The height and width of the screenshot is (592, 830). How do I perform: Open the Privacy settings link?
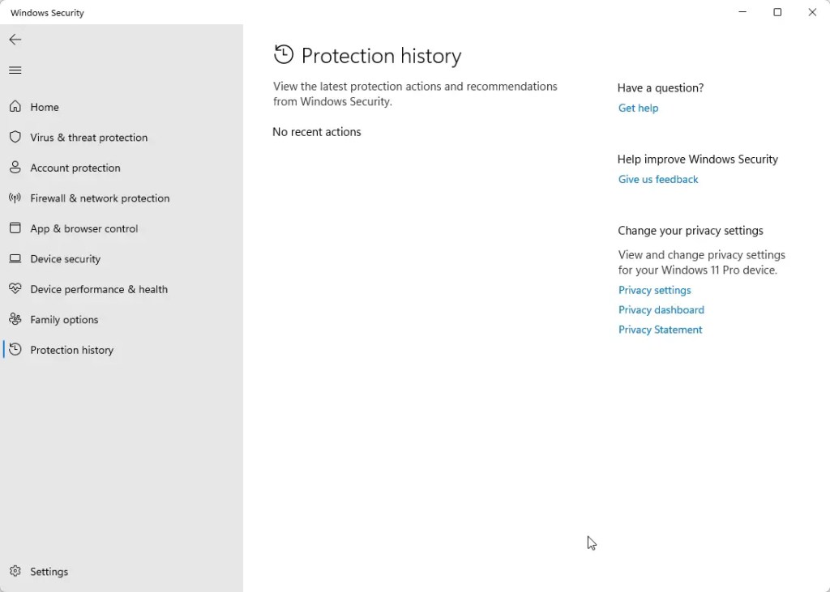coord(654,290)
